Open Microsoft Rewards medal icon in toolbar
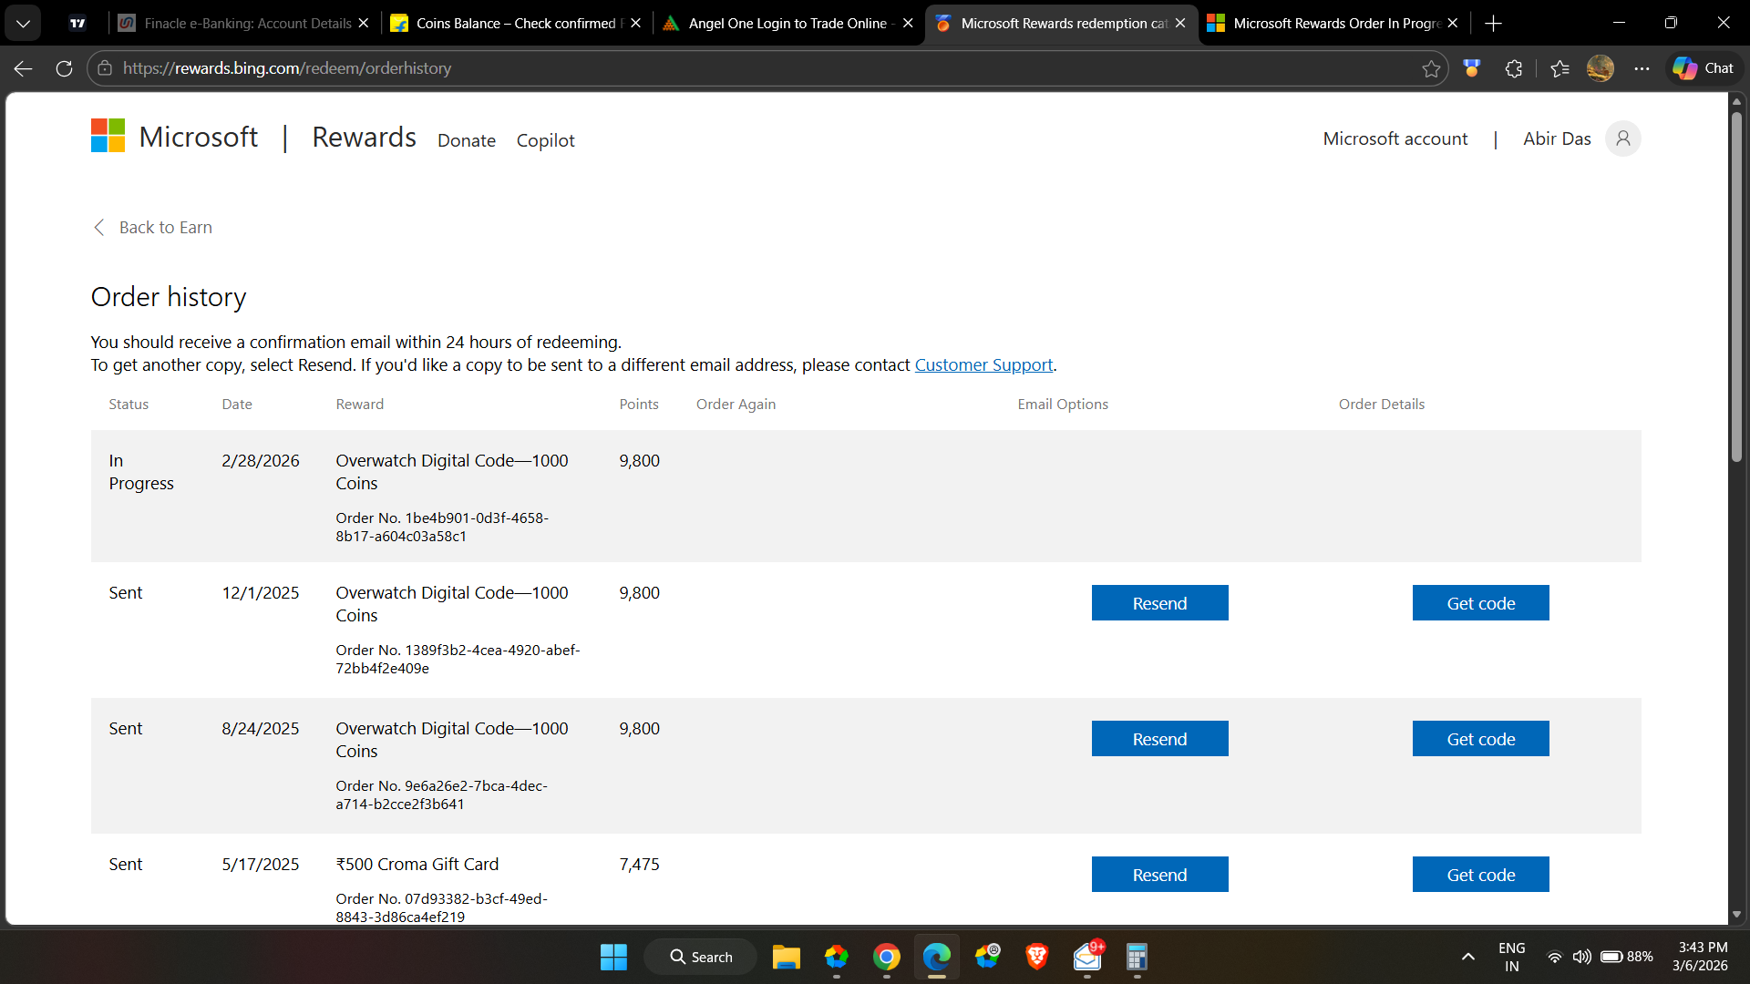This screenshot has width=1750, height=984. 1471,68
